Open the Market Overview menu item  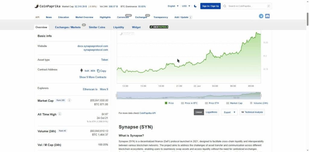pyautogui.click(x=84, y=17)
